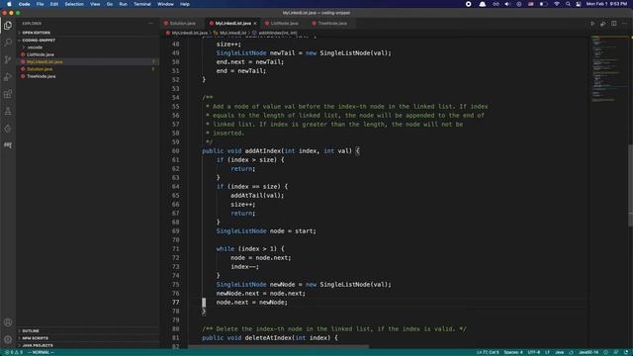Open the Explorer view in activity bar
Viewport: 633px width, 356px height.
click(x=8, y=25)
